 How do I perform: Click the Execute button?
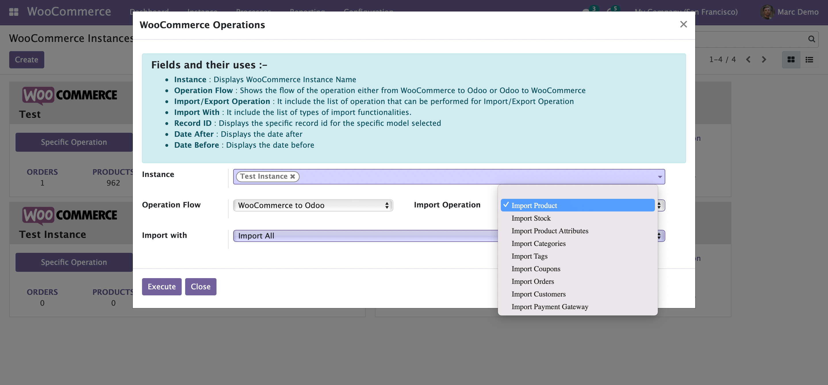click(x=162, y=287)
